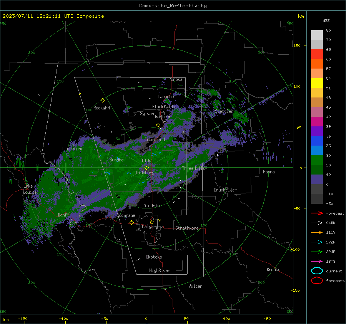Click the Lacombe town label
The height and width of the screenshot is (324, 346).
tap(166, 97)
